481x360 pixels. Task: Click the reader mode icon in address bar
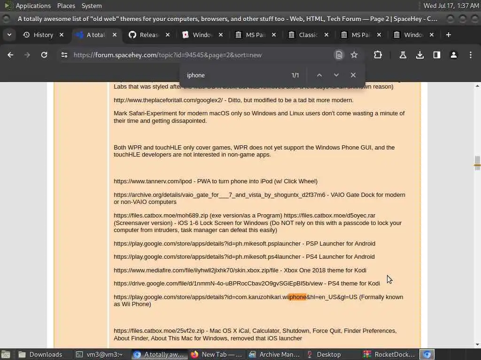click(x=339, y=55)
